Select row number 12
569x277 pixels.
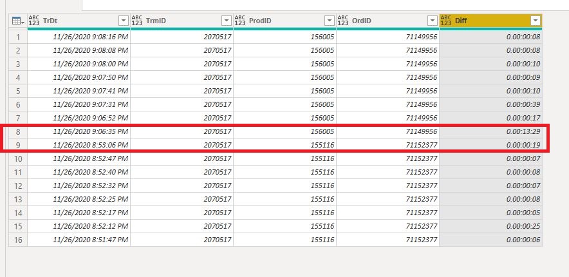tap(18, 186)
